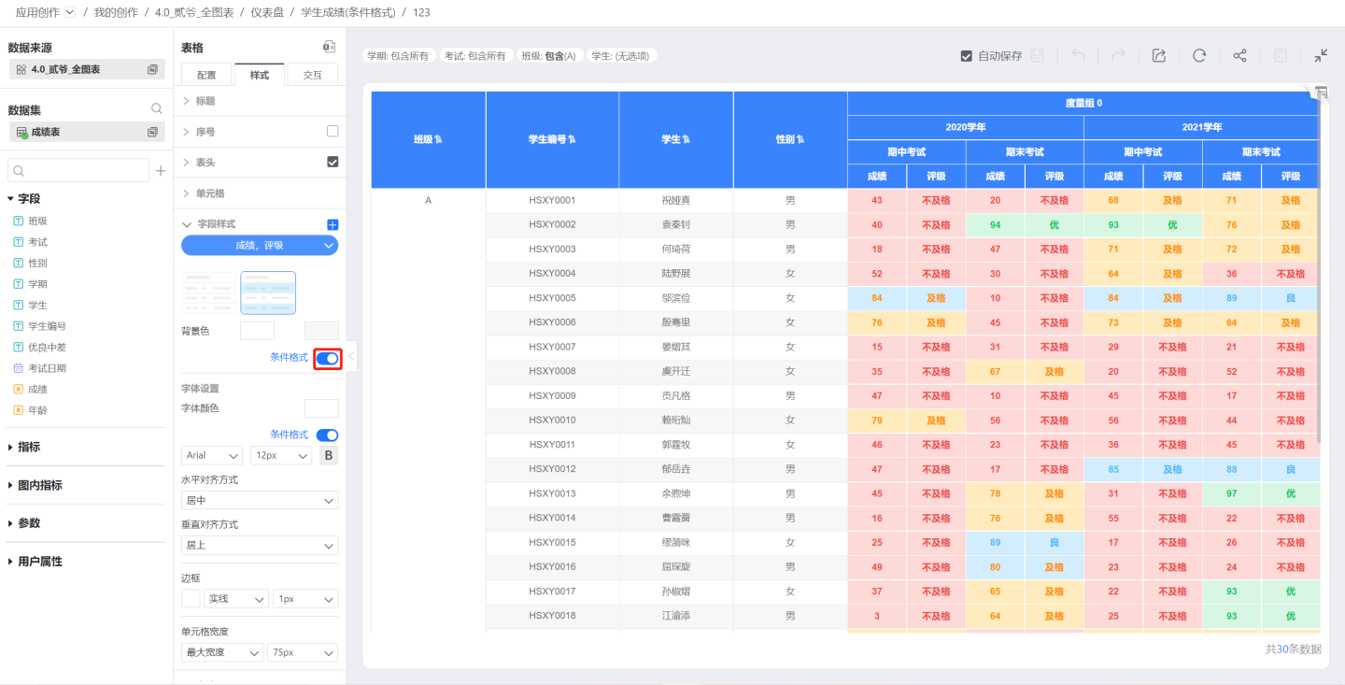
Task: Click the plus icon next to field search
Action: (x=161, y=171)
